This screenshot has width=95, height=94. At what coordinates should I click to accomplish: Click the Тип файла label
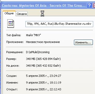(14, 35)
